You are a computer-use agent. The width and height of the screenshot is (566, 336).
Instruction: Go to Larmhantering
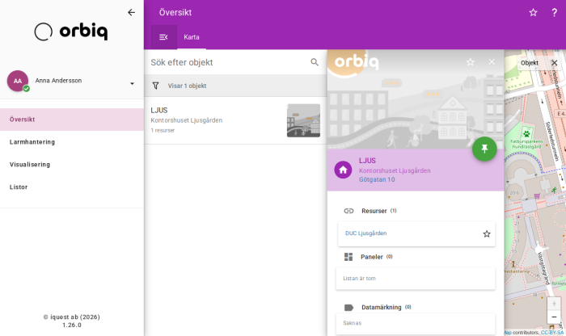pyautogui.click(x=72, y=142)
